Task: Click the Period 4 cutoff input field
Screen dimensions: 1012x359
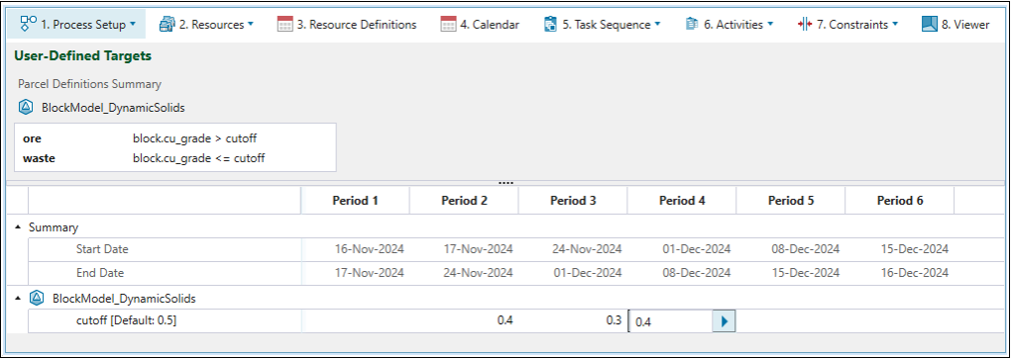Action: pos(671,321)
